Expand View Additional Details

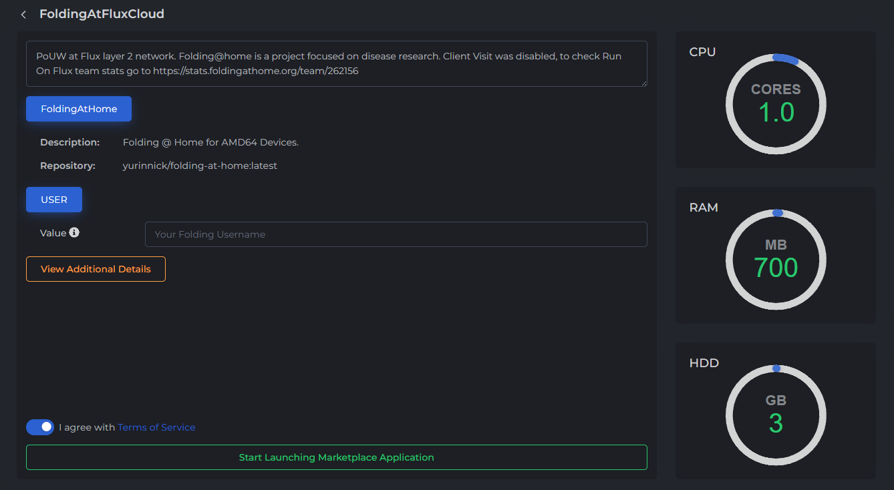[x=96, y=269]
